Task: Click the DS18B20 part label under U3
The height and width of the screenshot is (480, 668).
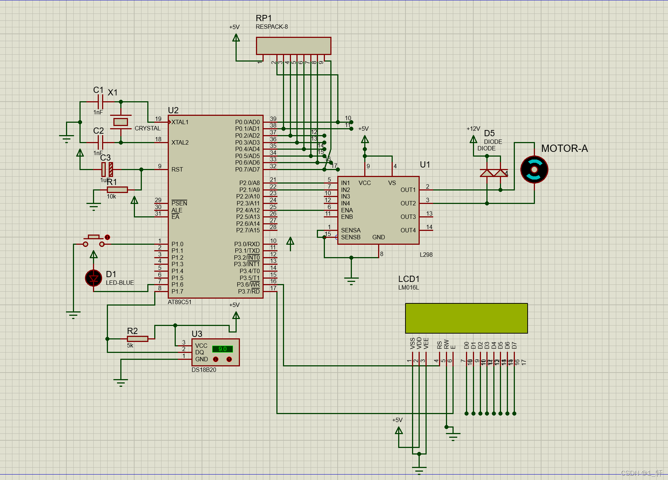Action: [x=204, y=370]
